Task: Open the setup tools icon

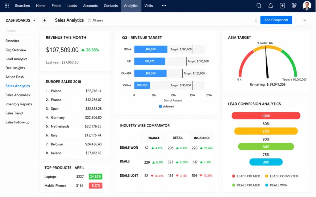Action: pyautogui.click(x=294, y=6)
